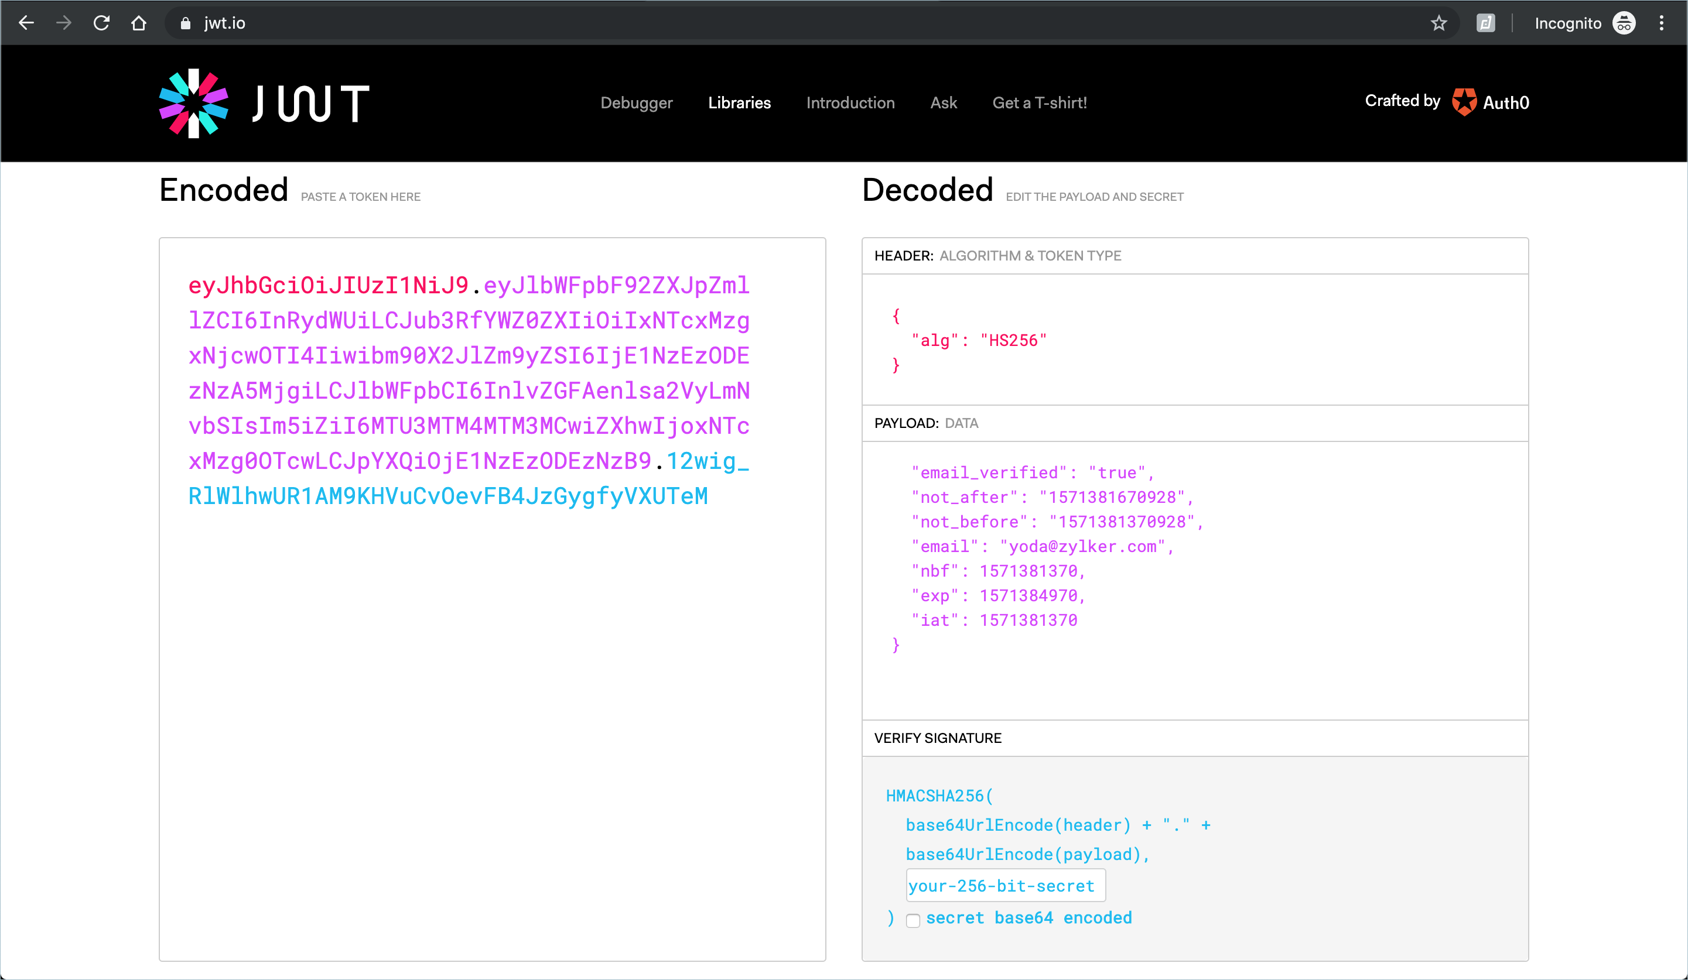Open the Libraries nav item
Screen dimensions: 1688x980
(x=739, y=102)
